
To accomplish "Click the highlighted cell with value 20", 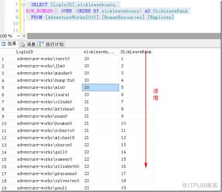I will point(100,87).
